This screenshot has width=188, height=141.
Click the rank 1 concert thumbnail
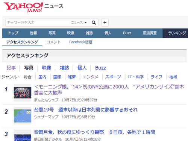click(23, 93)
